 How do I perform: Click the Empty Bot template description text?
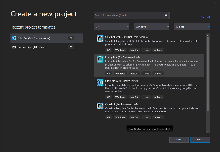(152, 64)
